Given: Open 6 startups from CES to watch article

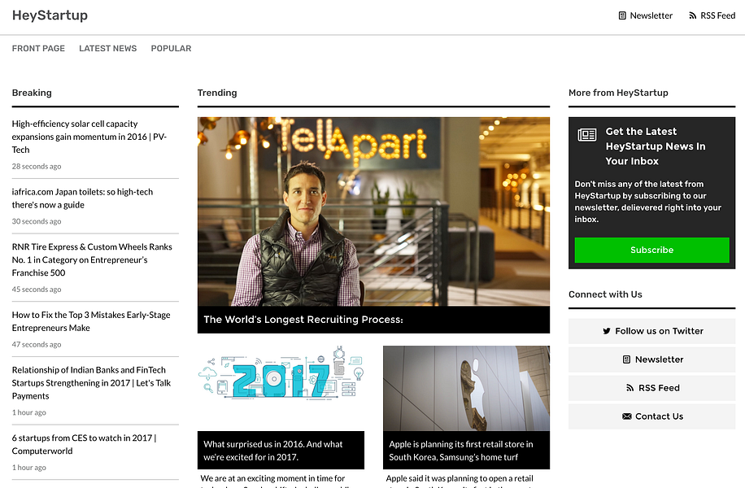Looking at the screenshot, I should [x=84, y=445].
